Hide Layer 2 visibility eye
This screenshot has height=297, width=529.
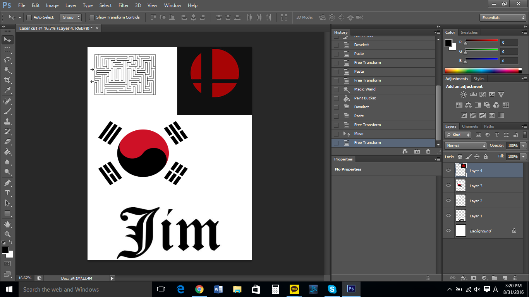point(448,201)
